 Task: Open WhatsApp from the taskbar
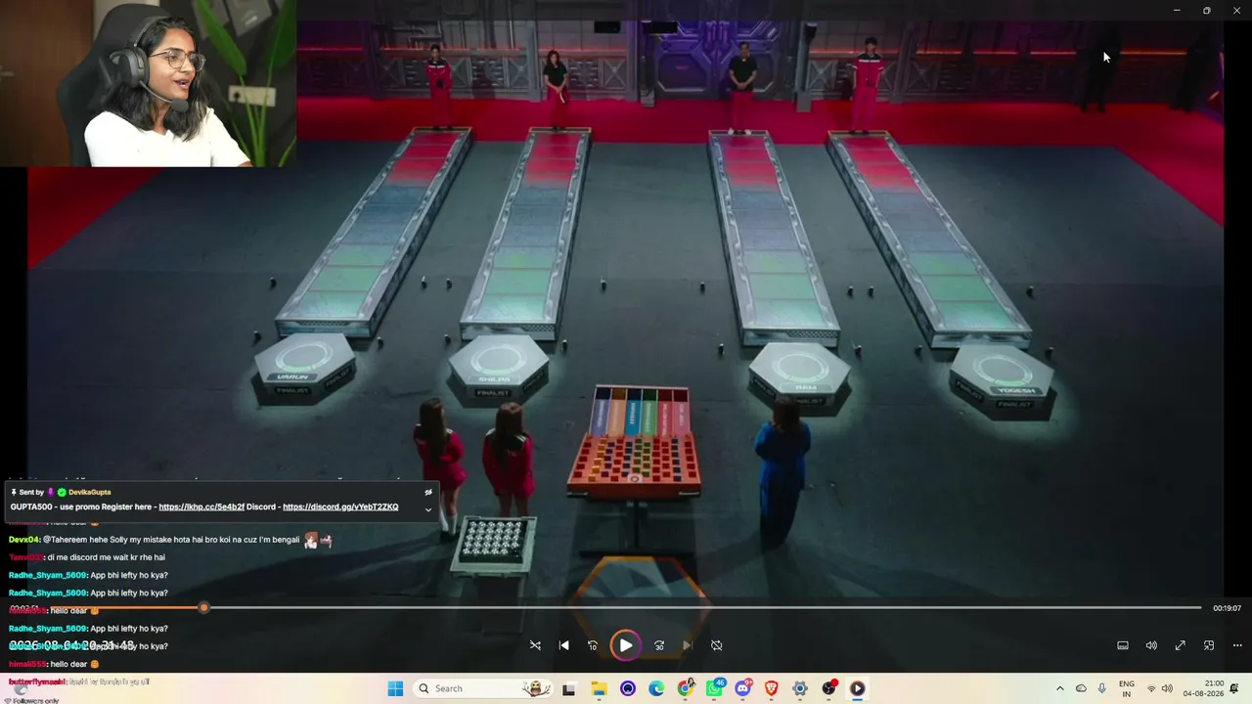[715, 688]
